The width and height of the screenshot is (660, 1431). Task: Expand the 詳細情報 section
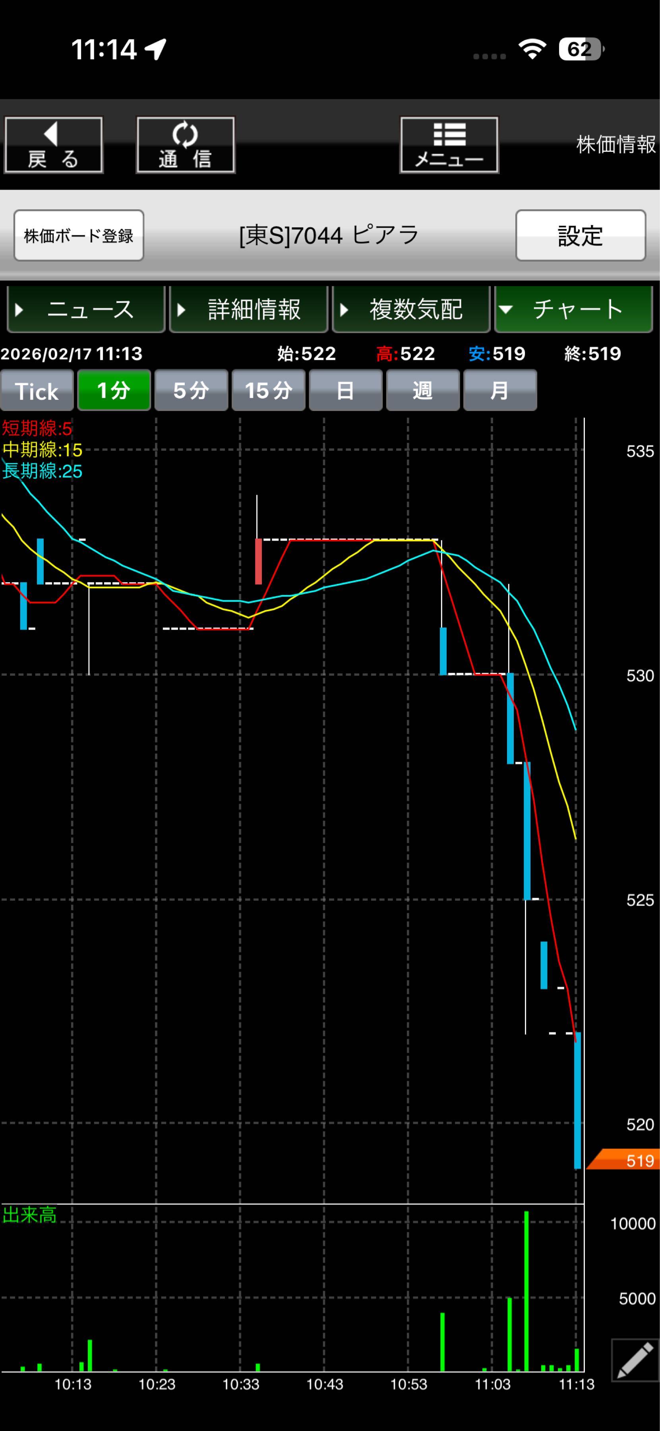[249, 309]
